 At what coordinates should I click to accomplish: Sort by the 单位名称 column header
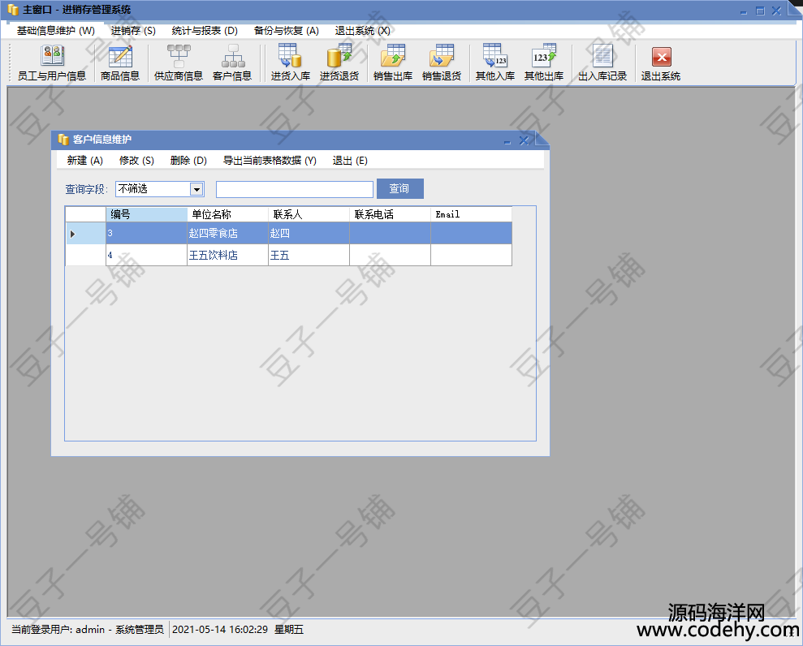pos(228,214)
